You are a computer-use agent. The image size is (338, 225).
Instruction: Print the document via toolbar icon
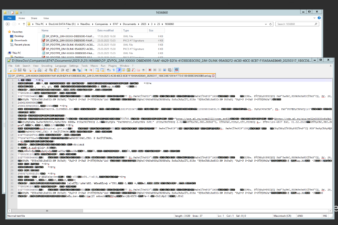39,70
